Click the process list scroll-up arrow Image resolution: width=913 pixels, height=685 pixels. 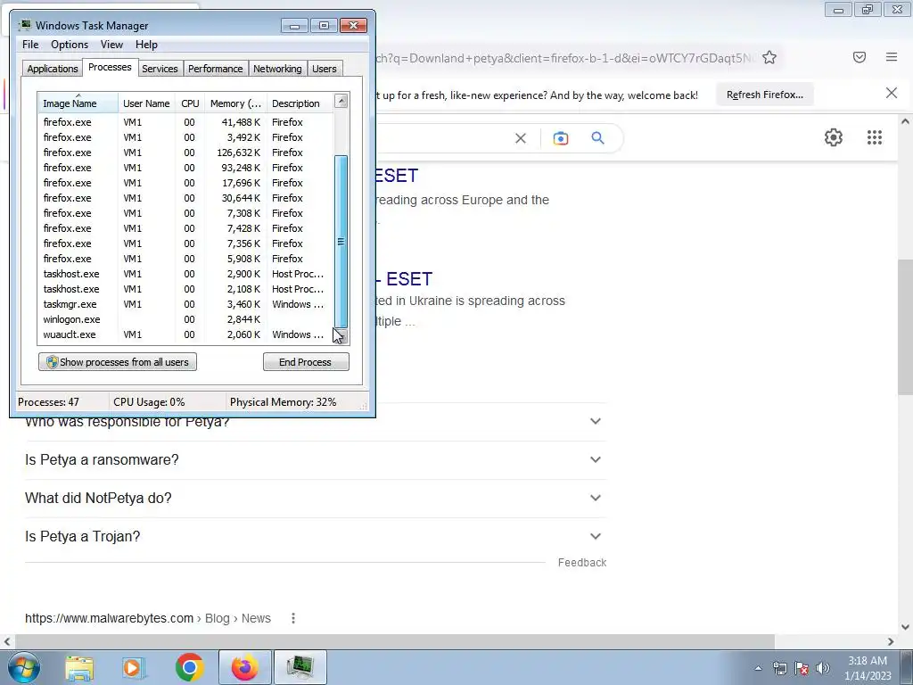[341, 102]
